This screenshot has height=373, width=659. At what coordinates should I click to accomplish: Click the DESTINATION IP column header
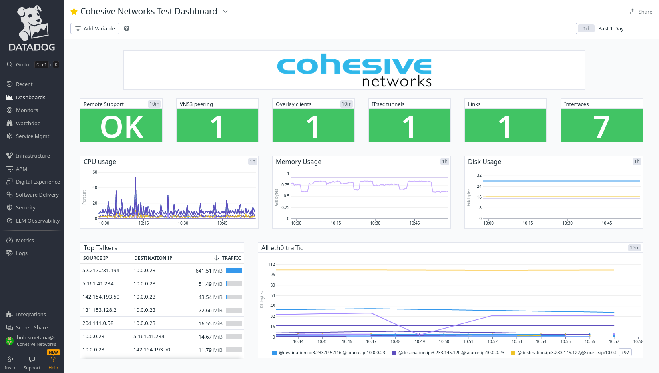[153, 258]
